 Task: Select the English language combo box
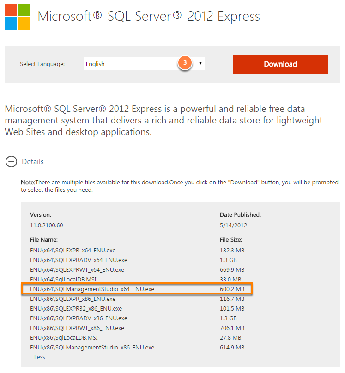(144, 63)
